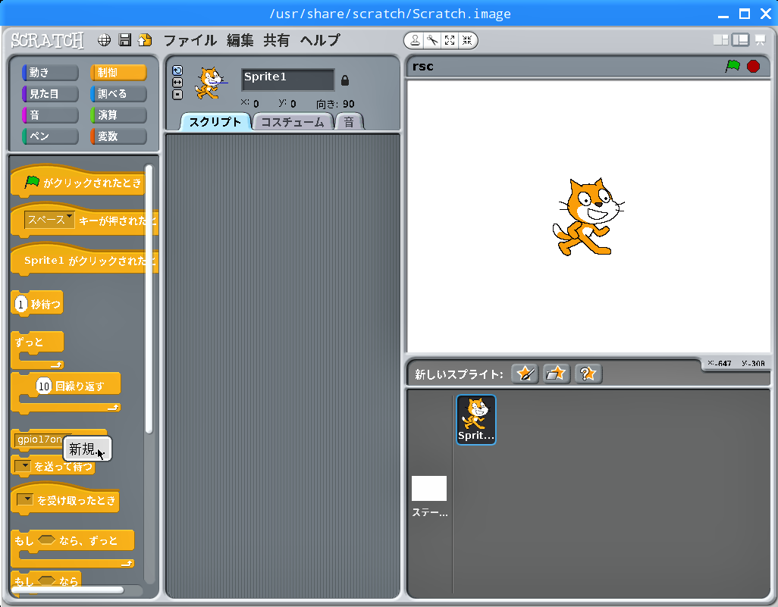
Task: Switch to the 音 tab
Action: [x=349, y=122]
